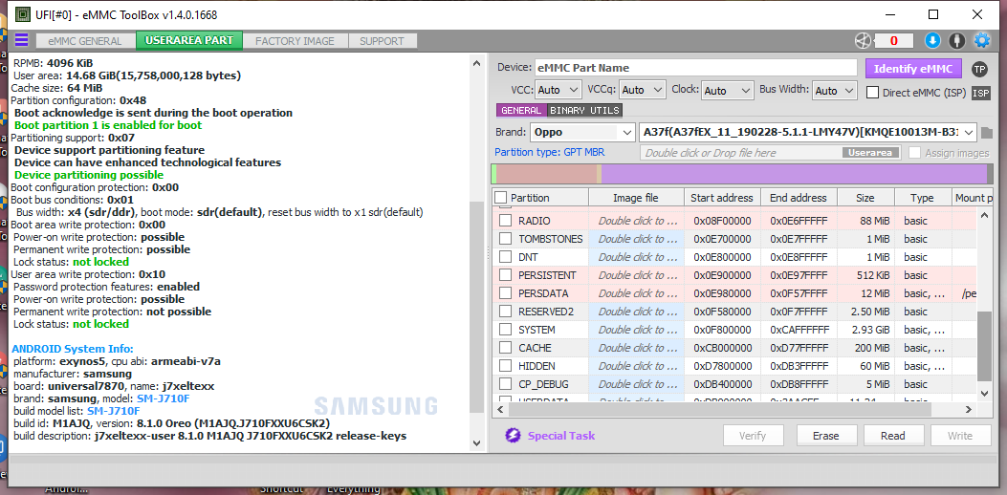
Task: Click the End address column header
Action: [799, 198]
